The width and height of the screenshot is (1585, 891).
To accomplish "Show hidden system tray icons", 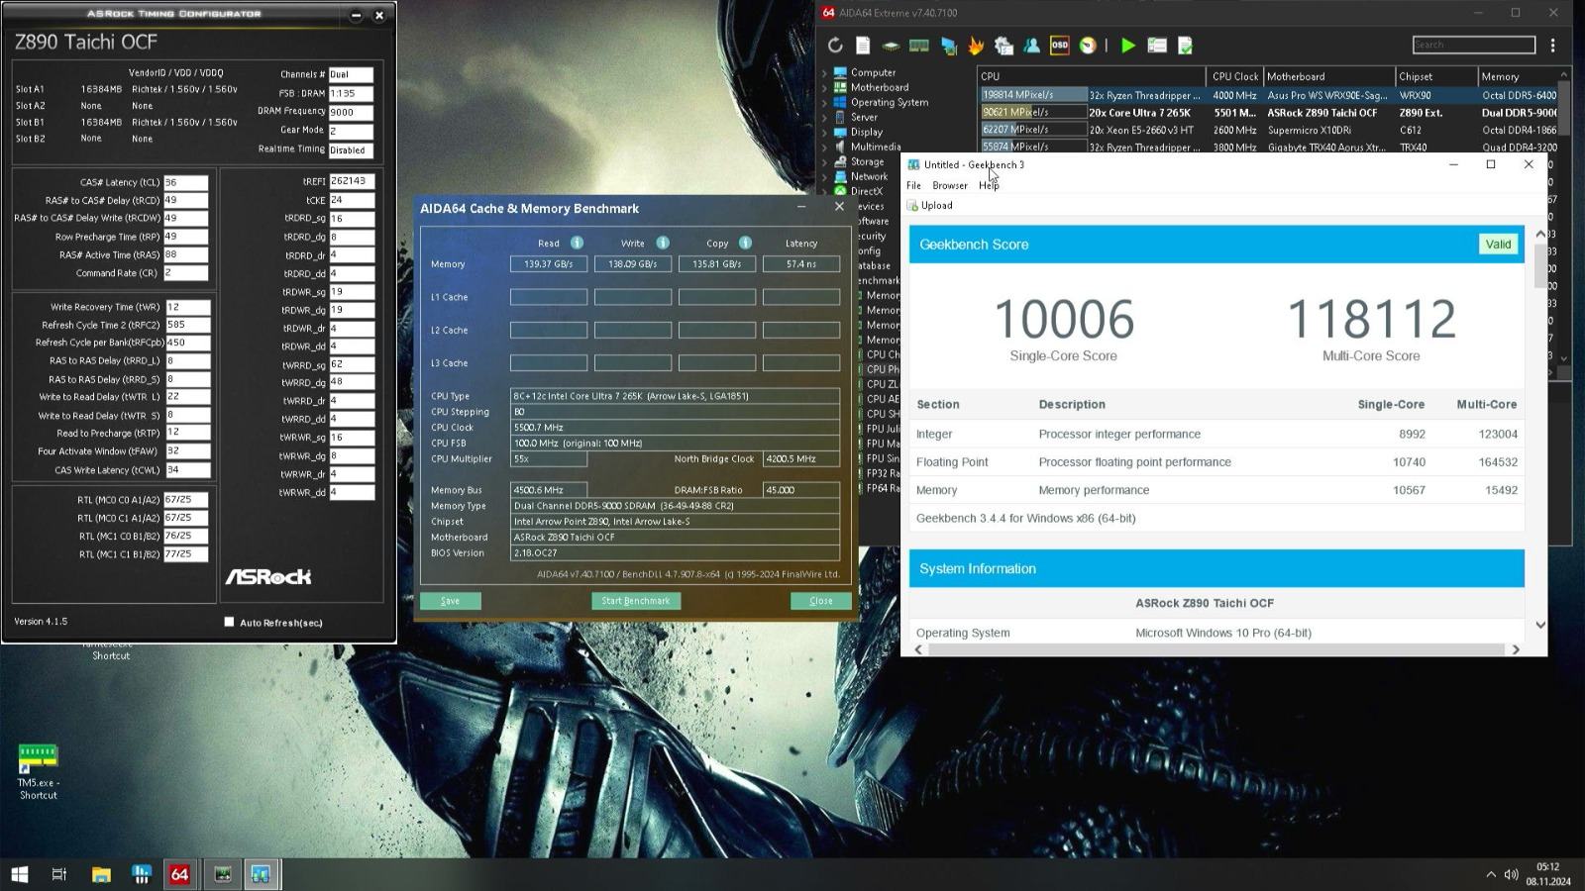I will (x=1490, y=874).
